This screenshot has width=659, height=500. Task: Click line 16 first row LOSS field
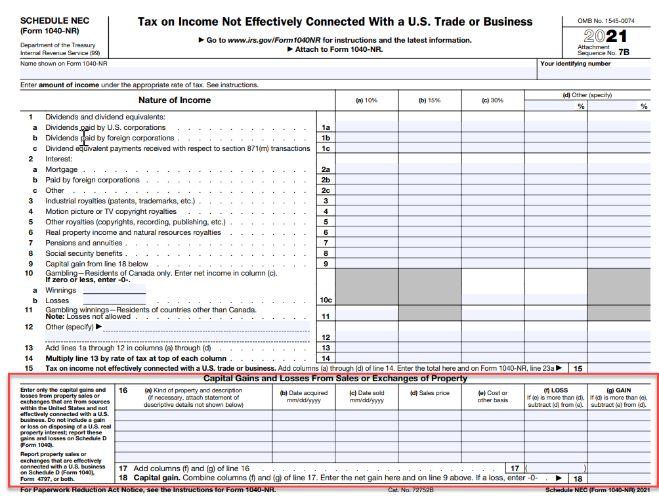(555, 415)
